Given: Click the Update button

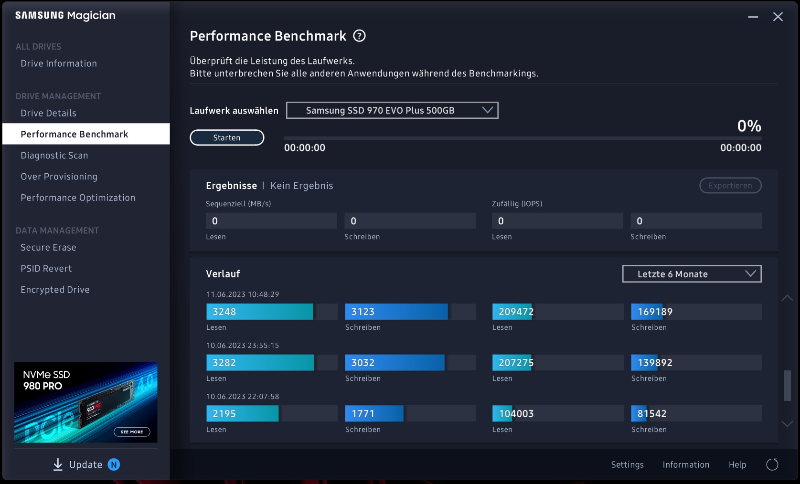Looking at the screenshot, I should [x=86, y=464].
